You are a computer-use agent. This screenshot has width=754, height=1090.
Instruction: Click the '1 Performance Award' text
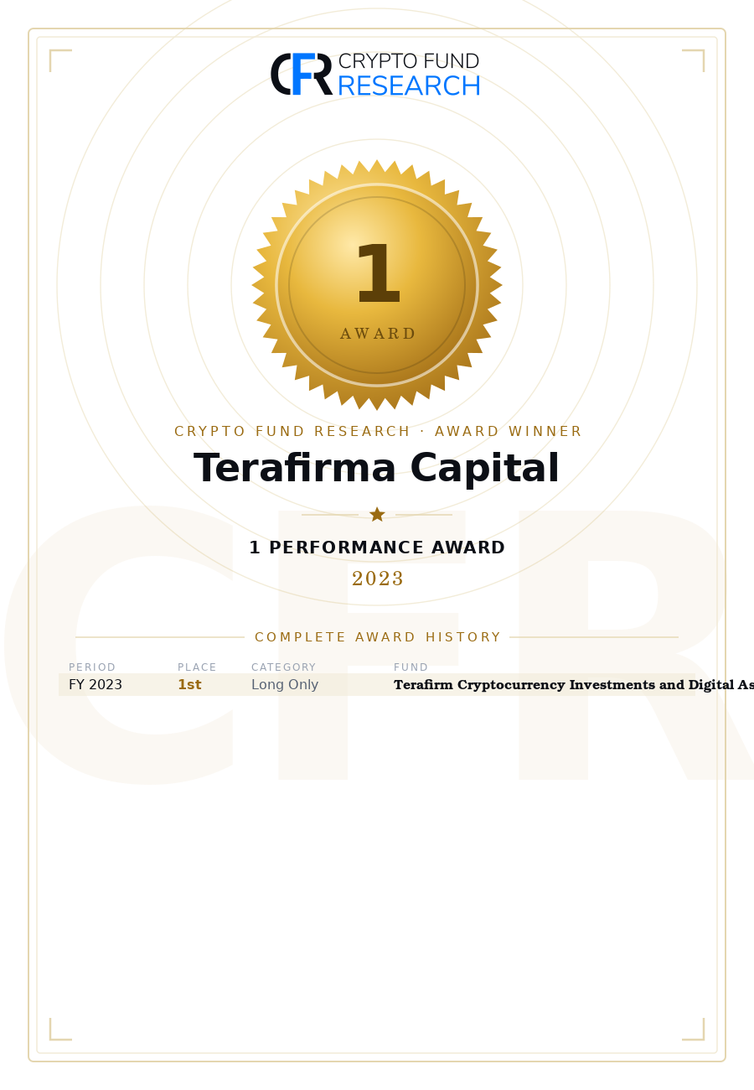pos(377,548)
